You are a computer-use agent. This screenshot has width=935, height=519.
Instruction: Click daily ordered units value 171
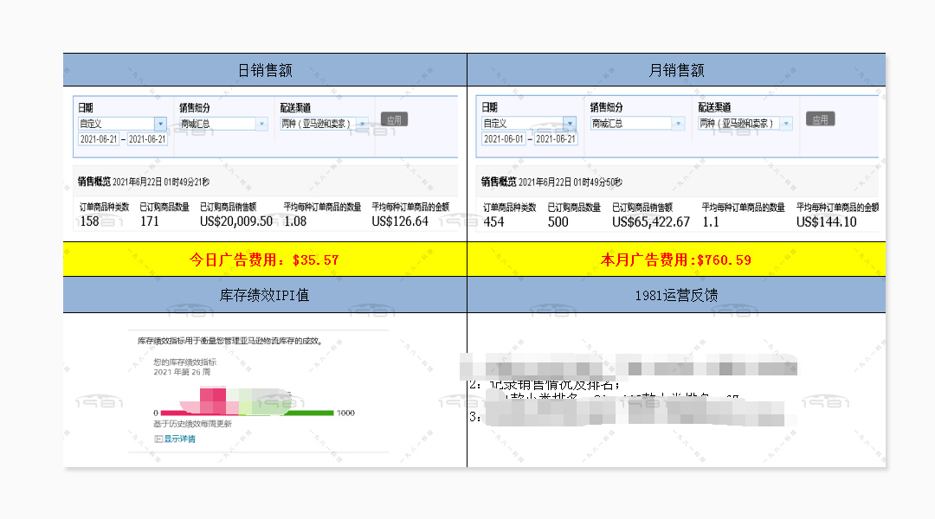tap(150, 221)
